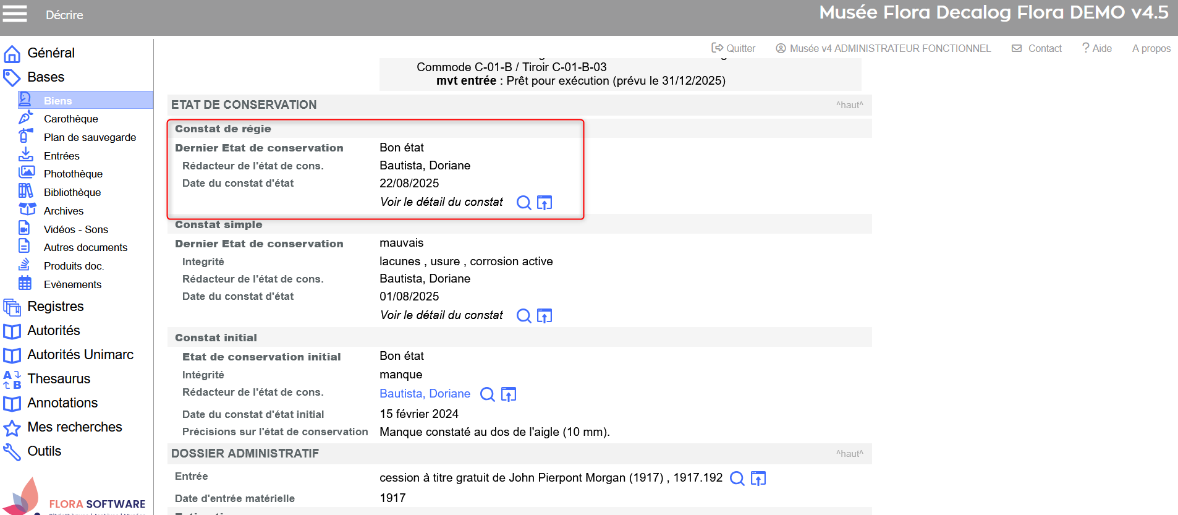Collapse the Bases sidebar section
The image size is (1178, 515).
pyautogui.click(x=46, y=77)
